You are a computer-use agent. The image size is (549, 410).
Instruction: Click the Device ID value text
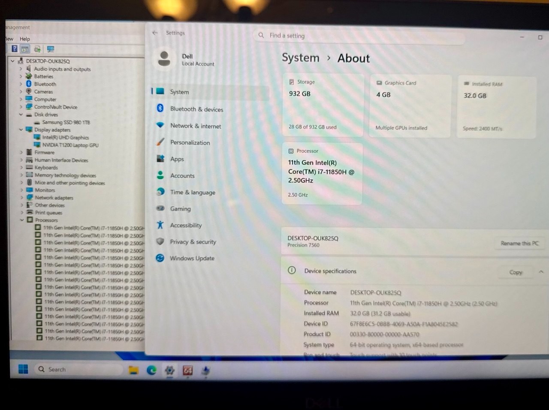click(x=404, y=324)
